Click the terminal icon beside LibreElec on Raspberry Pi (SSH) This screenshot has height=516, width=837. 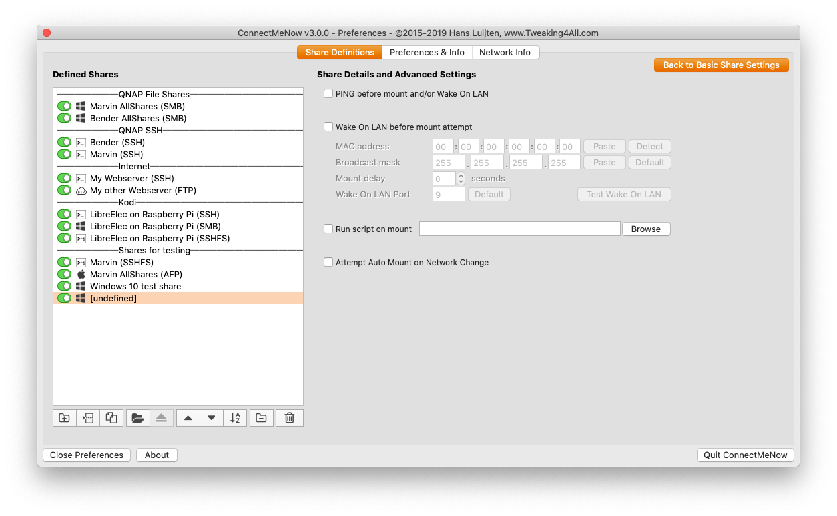(81, 214)
